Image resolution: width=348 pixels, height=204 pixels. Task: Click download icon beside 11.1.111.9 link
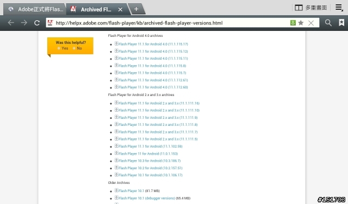116,117
